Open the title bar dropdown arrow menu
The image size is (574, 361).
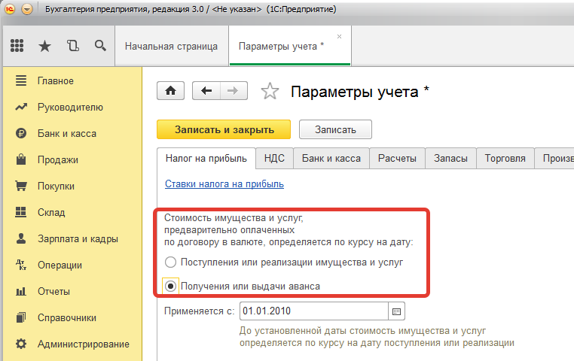click(28, 10)
